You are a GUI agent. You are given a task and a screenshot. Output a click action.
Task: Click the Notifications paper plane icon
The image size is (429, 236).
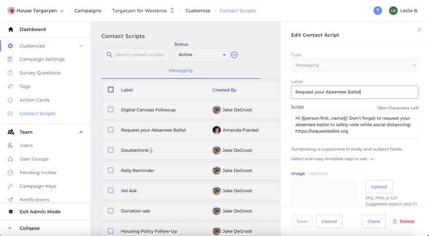tap(10, 200)
